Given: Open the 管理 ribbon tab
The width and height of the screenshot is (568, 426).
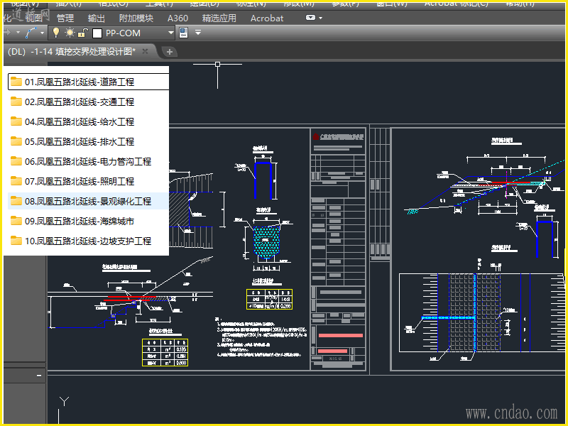Looking at the screenshot, I should tap(65, 18).
